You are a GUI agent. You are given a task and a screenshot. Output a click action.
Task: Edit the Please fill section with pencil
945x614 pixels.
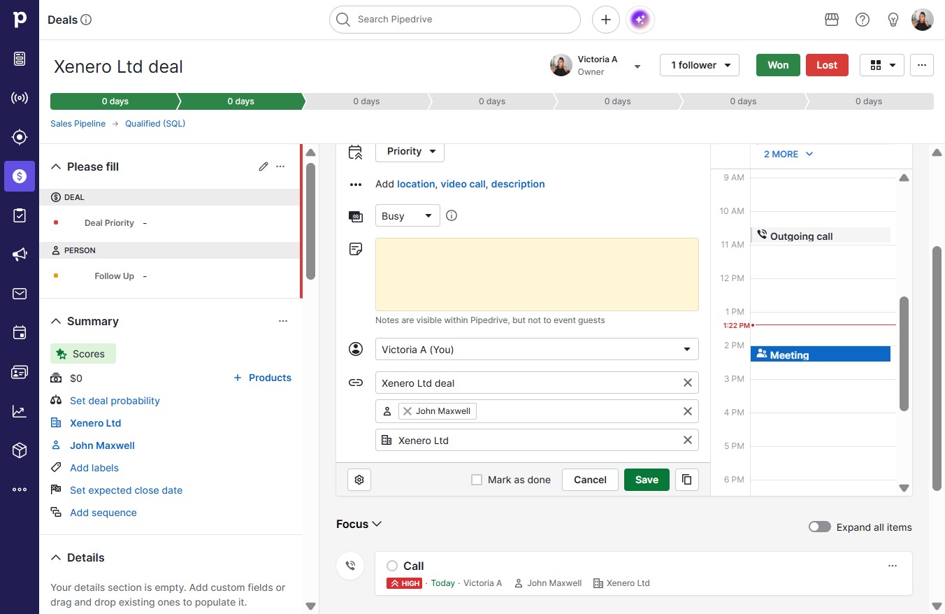point(264,166)
